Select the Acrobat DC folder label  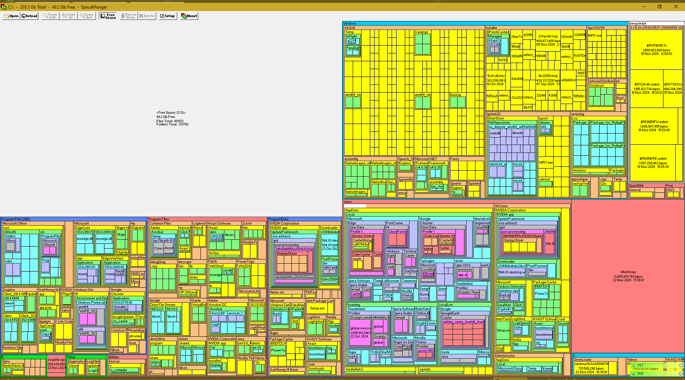(x=218, y=305)
